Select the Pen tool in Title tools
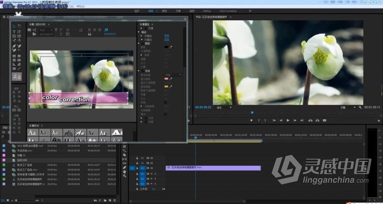Viewport: 383px width, 204px height. coord(14,46)
